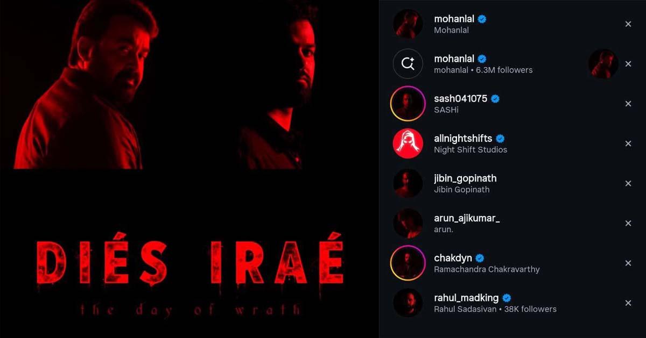The image size is (646, 338).
Task: Click small Mohanlal thumbnail beside 6.3M followers row
Action: pos(603,64)
